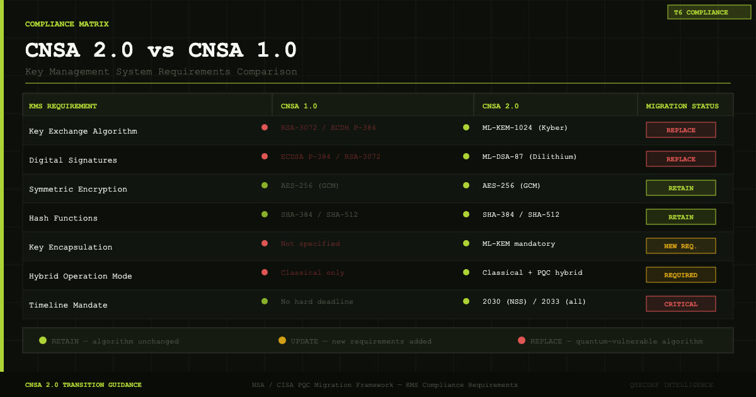Click No hard deadline cell text
The height and width of the screenshot is (397, 756).
click(317, 301)
